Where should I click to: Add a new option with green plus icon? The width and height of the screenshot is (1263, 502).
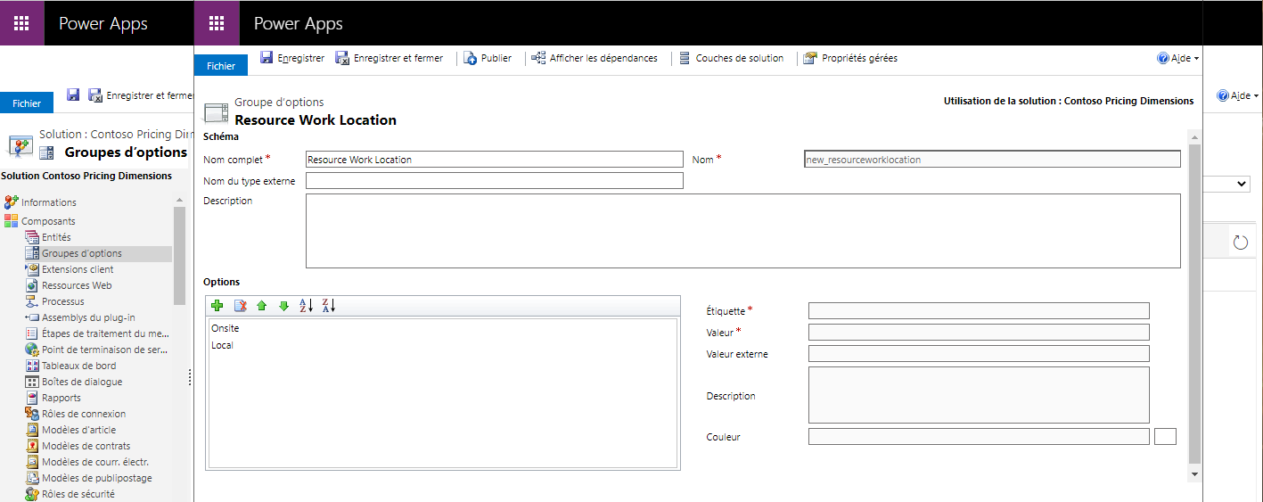coord(217,306)
